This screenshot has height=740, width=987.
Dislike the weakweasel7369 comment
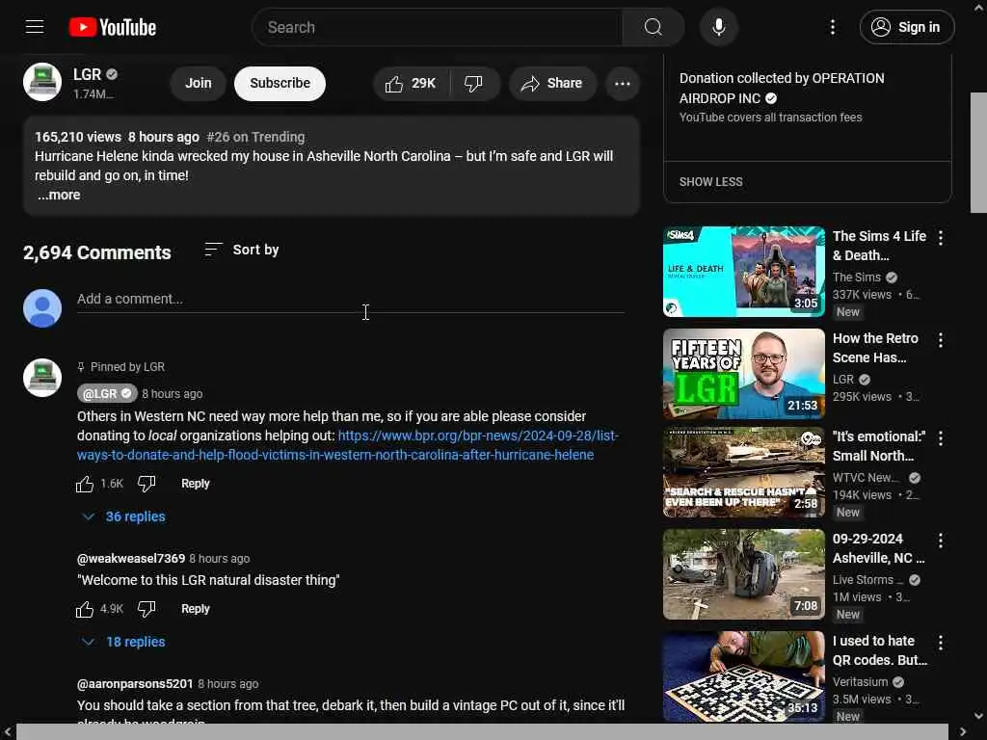147,609
